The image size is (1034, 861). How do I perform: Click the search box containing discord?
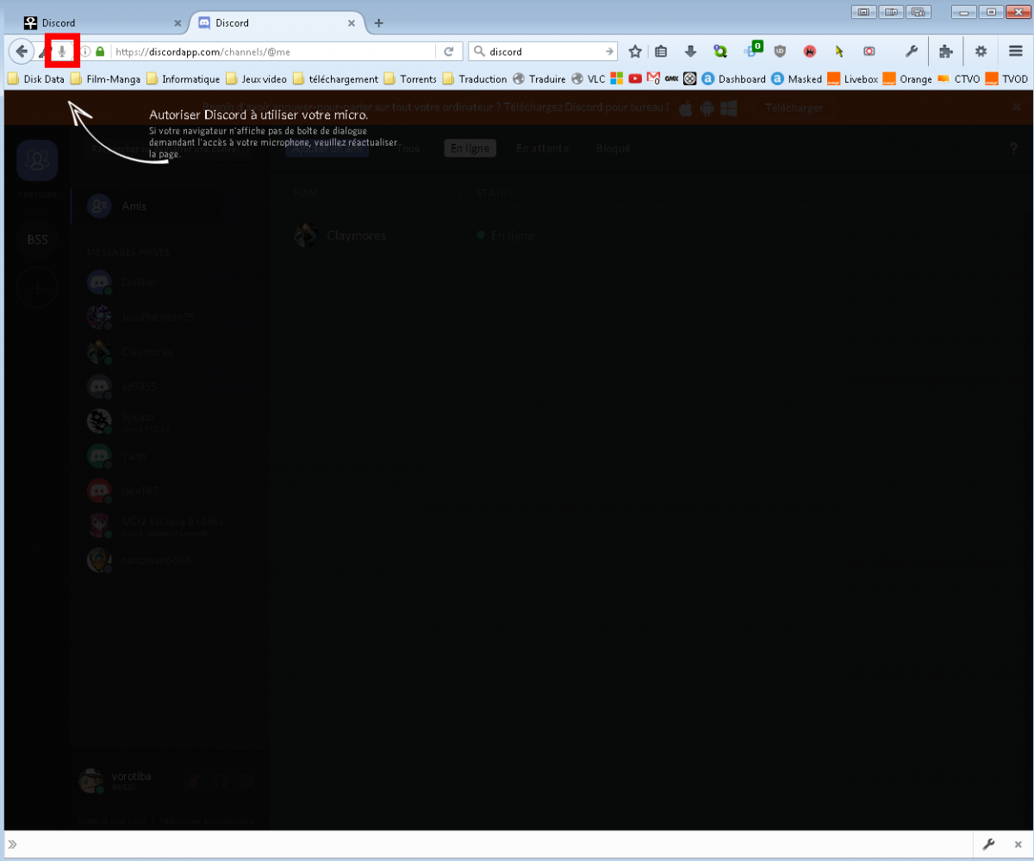click(543, 52)
